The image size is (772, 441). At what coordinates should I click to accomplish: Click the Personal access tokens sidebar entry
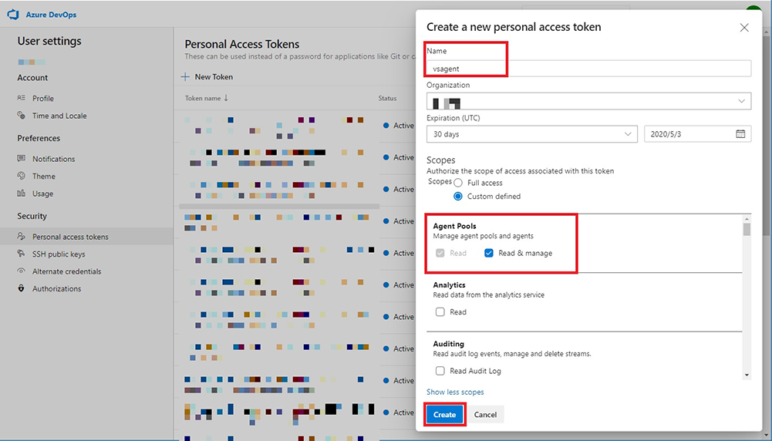point(86,236)
